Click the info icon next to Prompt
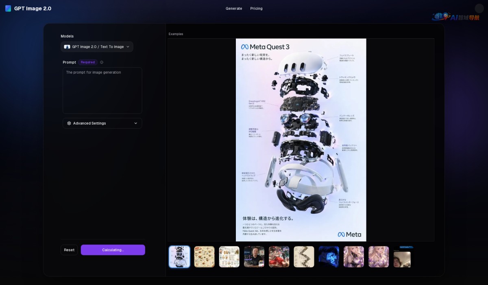 [102, 62]
